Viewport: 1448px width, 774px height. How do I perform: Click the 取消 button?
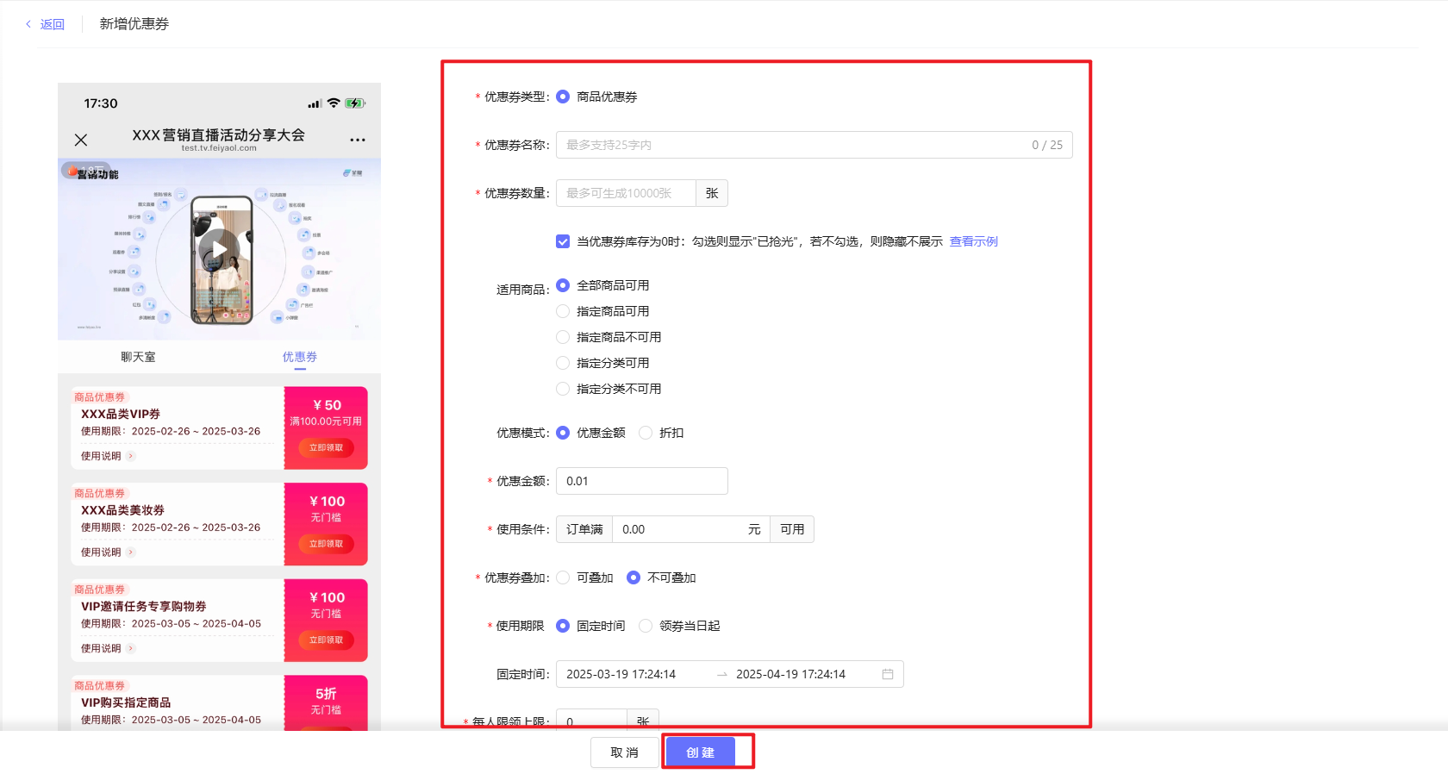(x=624, y=752)
